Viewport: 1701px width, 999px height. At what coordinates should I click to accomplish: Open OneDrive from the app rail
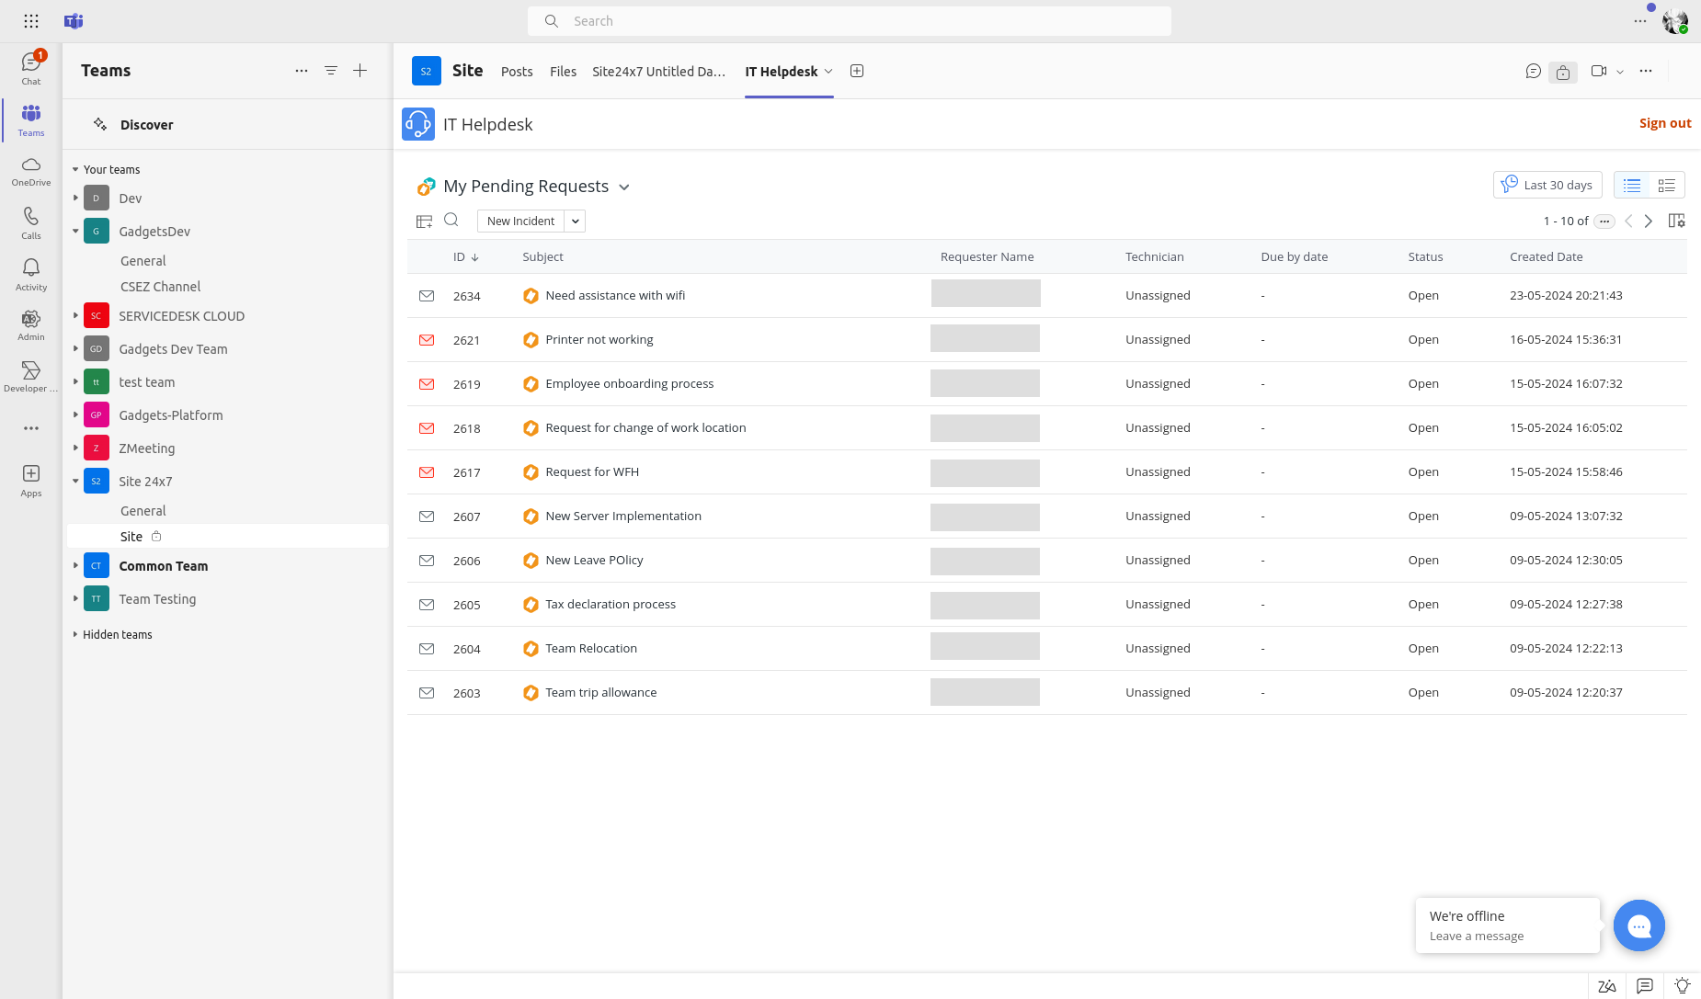pyautogui.click(x=31, y=171)
